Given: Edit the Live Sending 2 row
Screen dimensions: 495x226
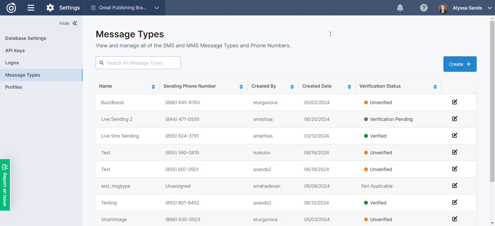Looking at the screenshot, I should [455, 119].
